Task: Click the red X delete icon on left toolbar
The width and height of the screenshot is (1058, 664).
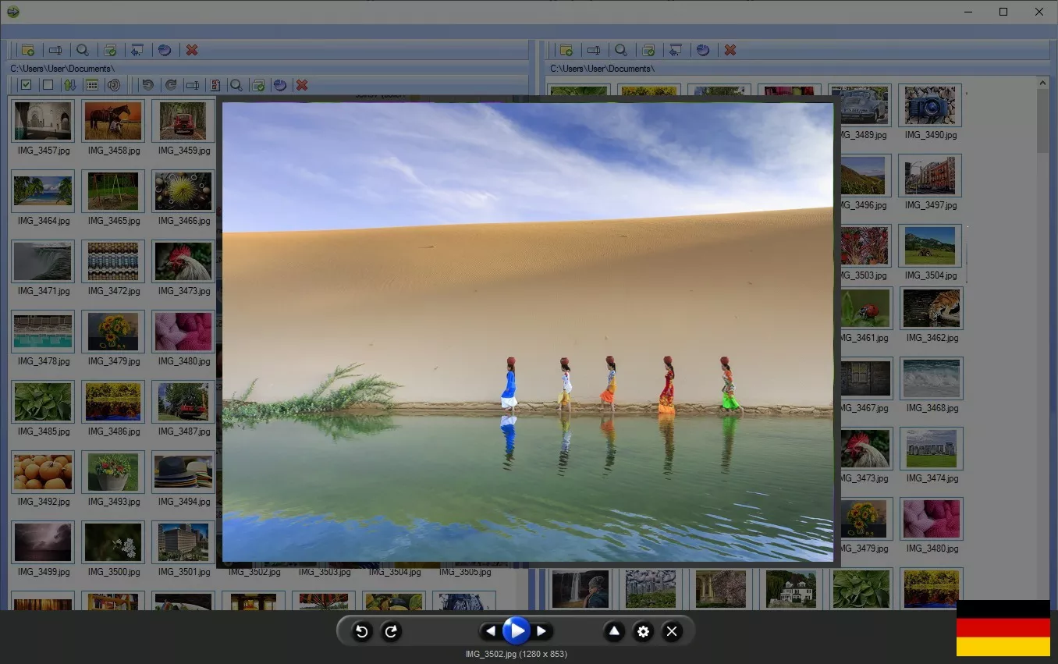Action: 192,50
